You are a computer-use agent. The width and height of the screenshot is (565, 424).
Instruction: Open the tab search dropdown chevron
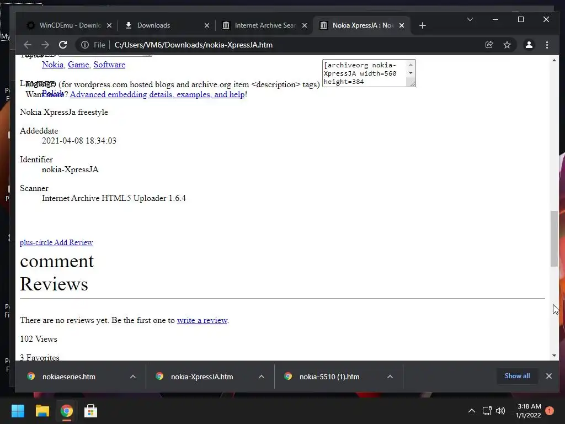tap(470, 19)
